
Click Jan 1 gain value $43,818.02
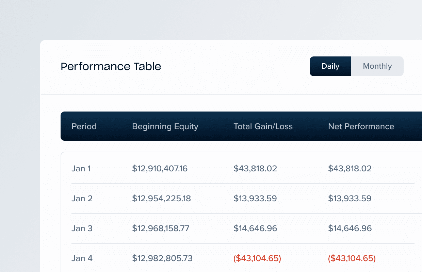(255, 168)
